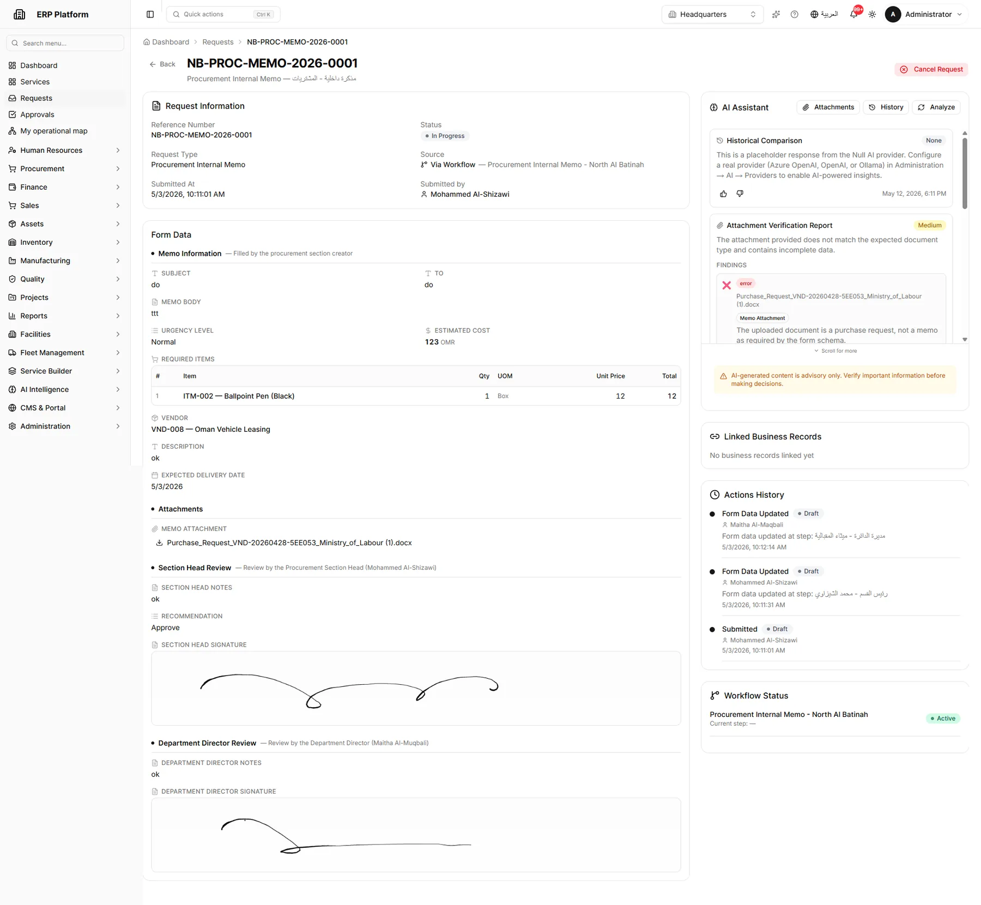Click the home icon in breadcrumb
Viewport: 981px width, 905px height.
point(147,42)
